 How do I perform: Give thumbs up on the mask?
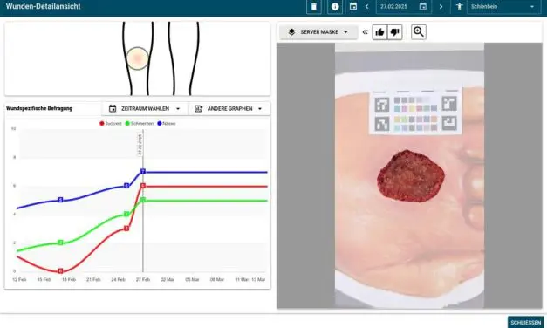coord(379,32)
